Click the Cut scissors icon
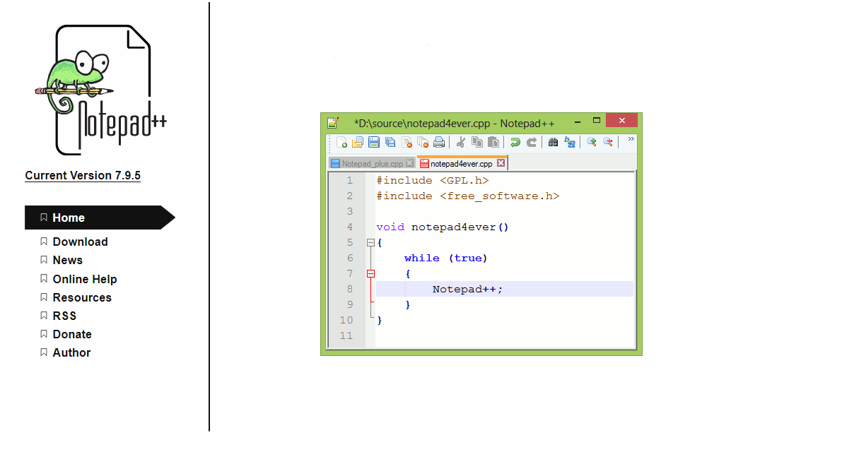 pyautogui.click(x=460, y=142)
